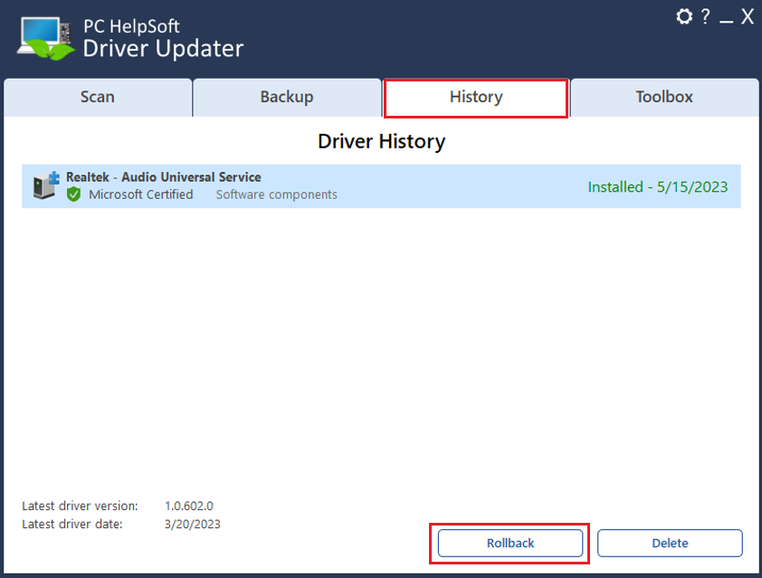Click the latest driver version 1.0.602.0
This screenshot has width=762, height=578.
click(x=188, y=507)
